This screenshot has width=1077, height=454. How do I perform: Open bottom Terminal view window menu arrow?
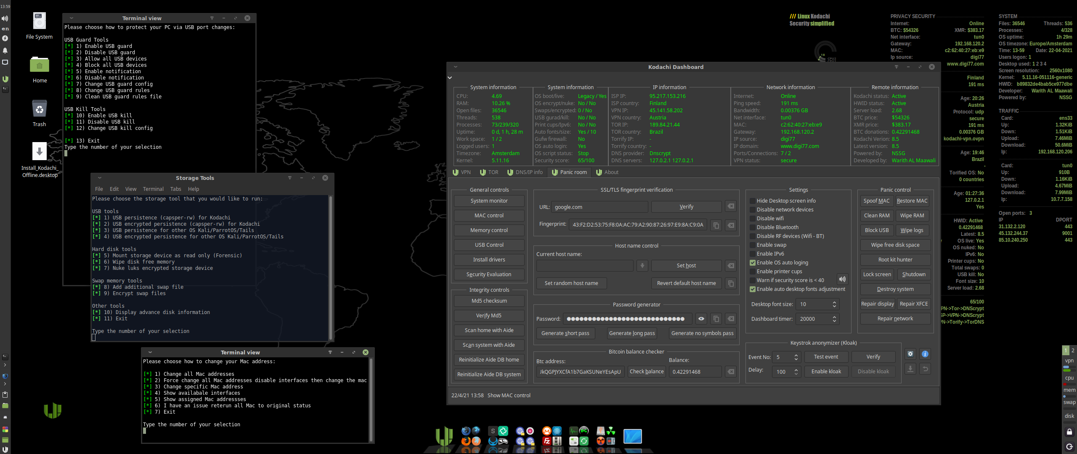point(150,352)
